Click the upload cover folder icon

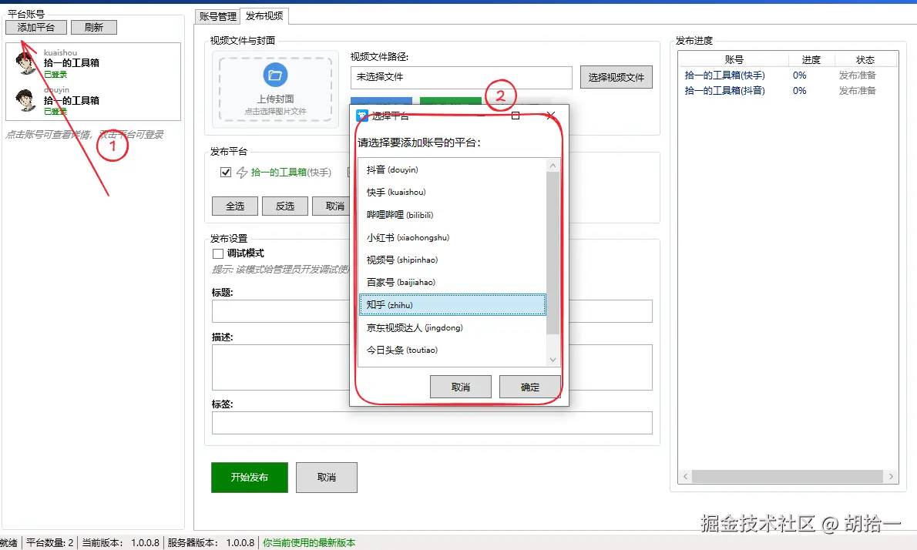(275, 75)
